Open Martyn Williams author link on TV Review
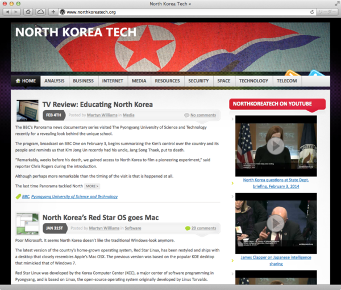 pos(102,115)
